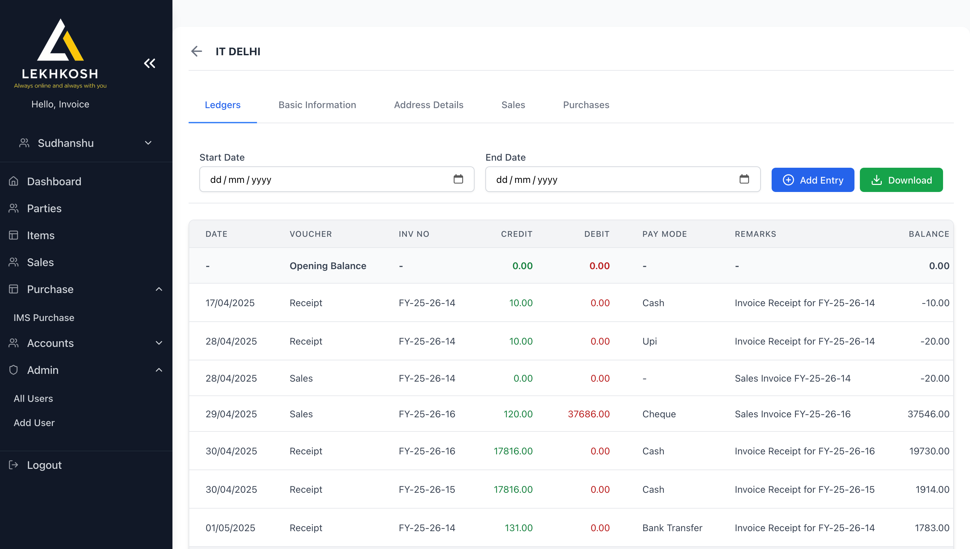Open the Address Details tab
This screenshot has width=970, height=549.
pyautogui.click(x=428, y=105)
